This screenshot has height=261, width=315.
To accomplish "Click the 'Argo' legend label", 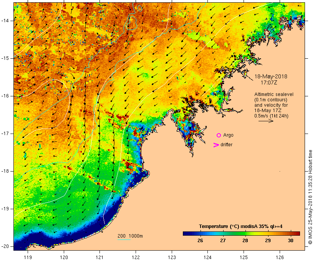I will pos(228,135).
